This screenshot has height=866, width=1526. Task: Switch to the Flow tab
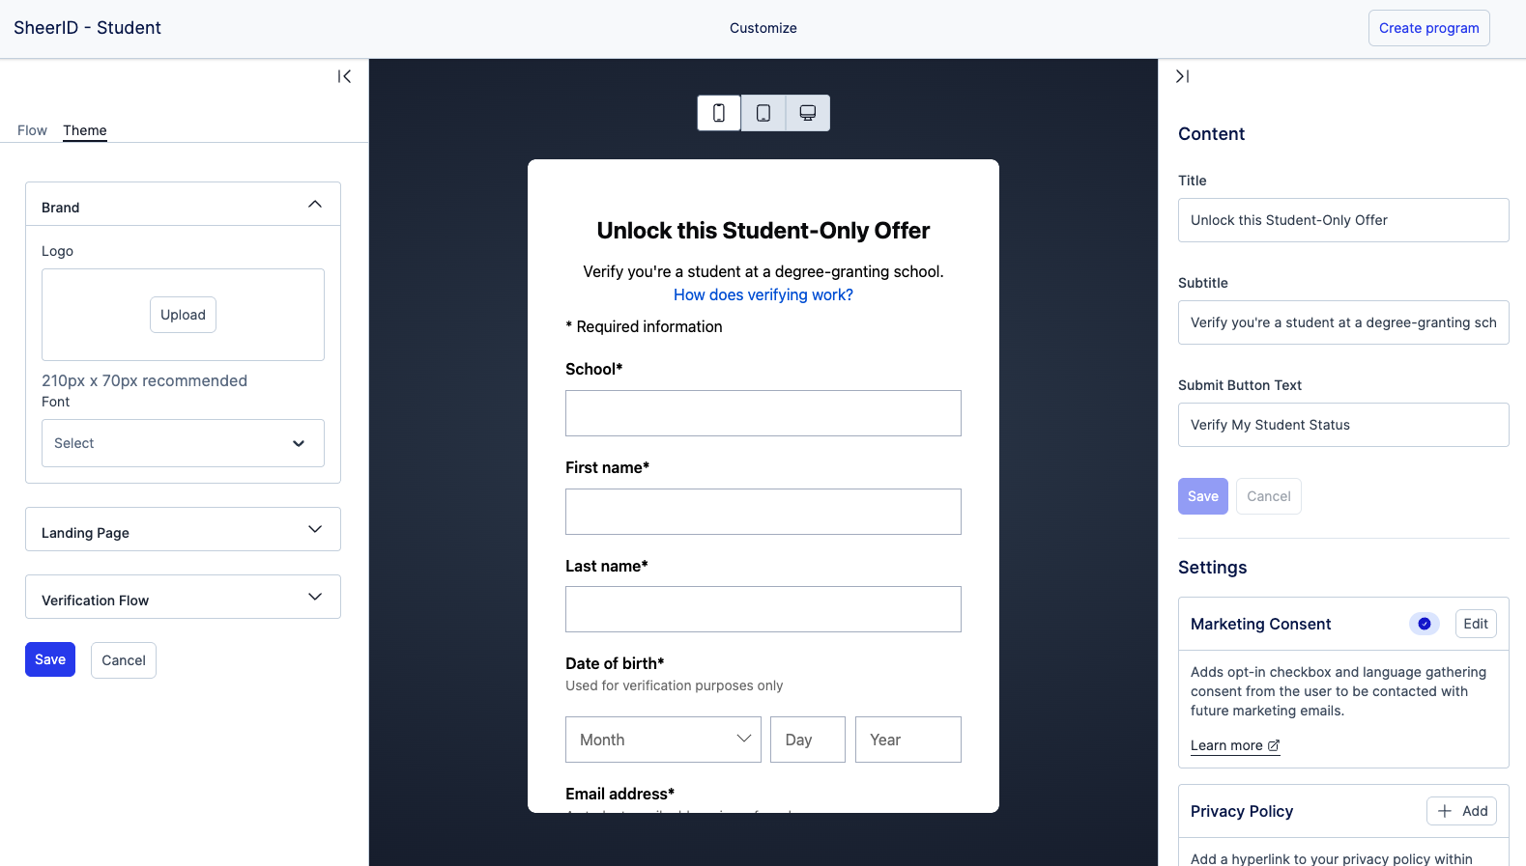point(32,130)
